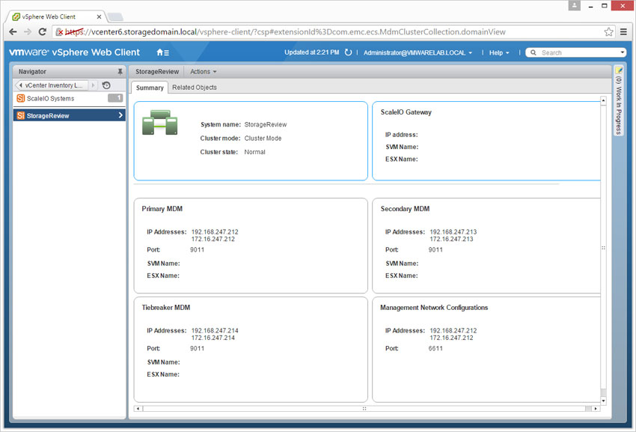Open the Administrator@VMWARELAB.LOCAL user dropdown
The height and width of the screenshot is (432, 636).
(418, 52)
